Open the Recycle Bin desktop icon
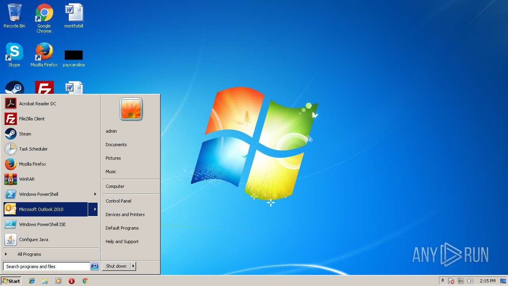508x286 pixels. (x=14, y=16)
